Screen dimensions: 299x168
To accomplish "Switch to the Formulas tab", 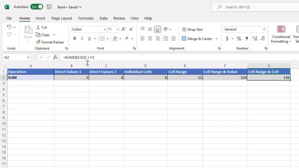I will [86, 18].
